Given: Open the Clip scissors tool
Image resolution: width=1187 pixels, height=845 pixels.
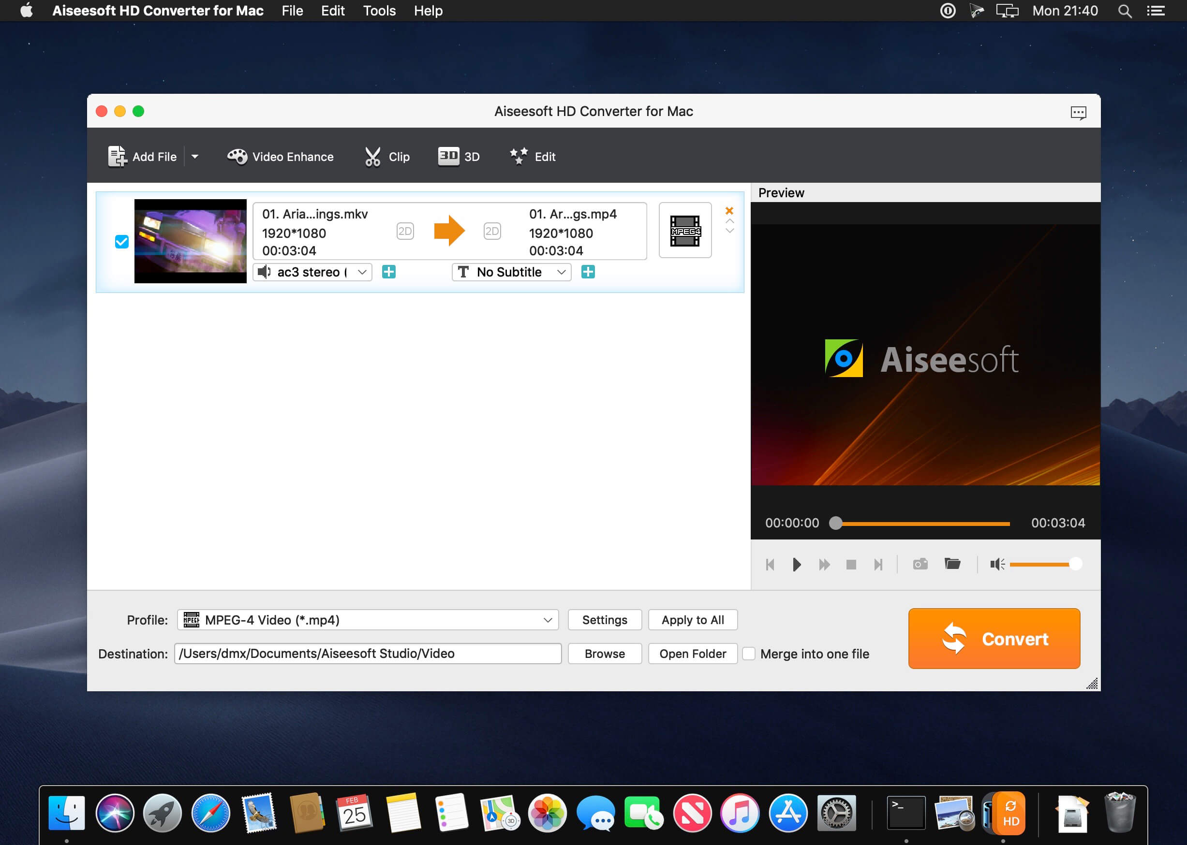Looking at the screenshot, I should point(373,157).
